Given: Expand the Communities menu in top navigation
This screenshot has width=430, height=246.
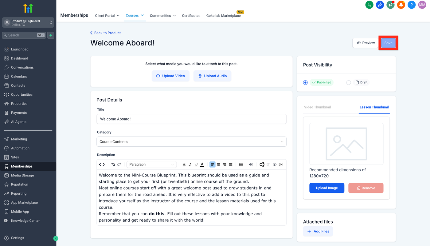Looking at the screenshot, I should [163, 16].
